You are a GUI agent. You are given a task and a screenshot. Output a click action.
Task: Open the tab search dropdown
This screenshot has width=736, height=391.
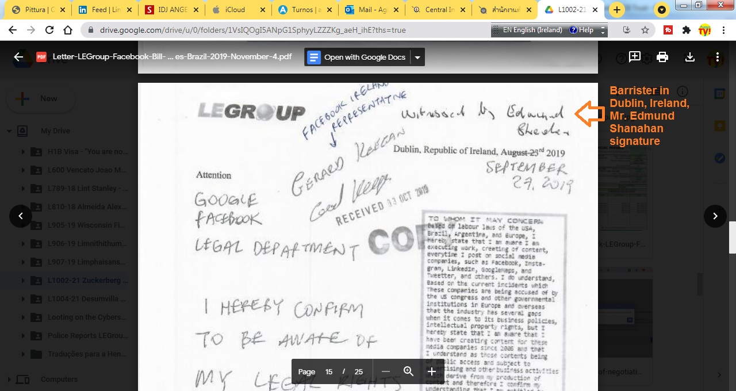662,10
